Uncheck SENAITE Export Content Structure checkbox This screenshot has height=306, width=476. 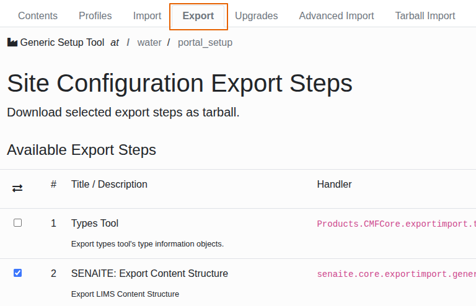pyautogui.click(x=17, y=273)
